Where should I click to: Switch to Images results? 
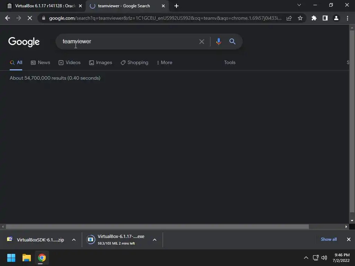[101, 63]
